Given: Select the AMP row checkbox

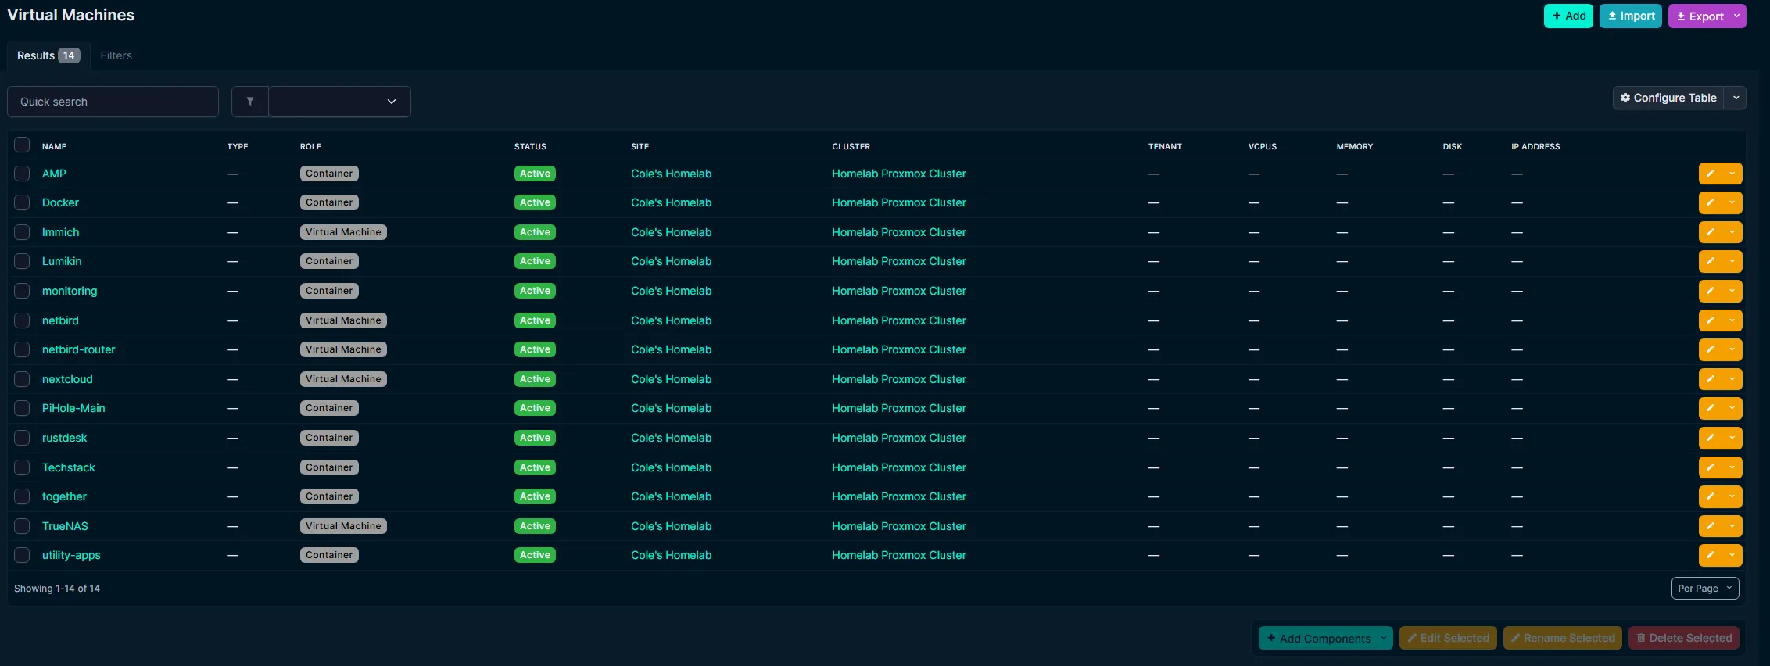Looking at the screenshot, I should [22, 174].
